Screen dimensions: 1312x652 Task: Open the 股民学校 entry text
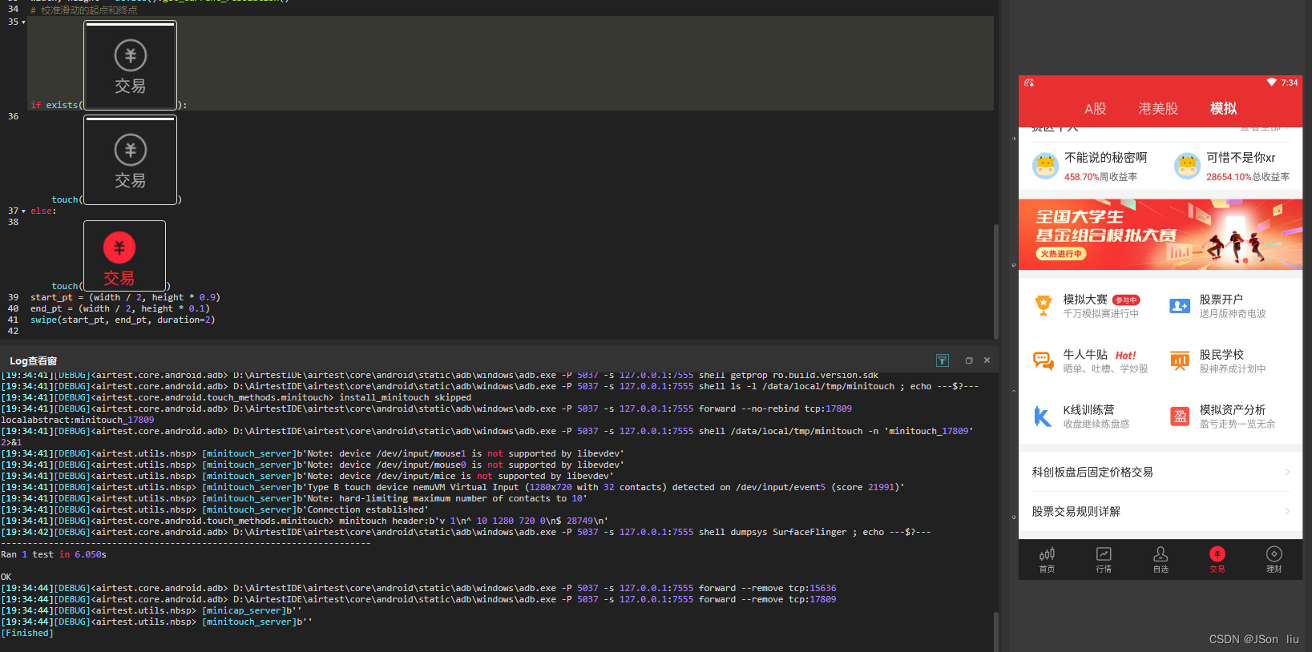tap(1221, 354)
